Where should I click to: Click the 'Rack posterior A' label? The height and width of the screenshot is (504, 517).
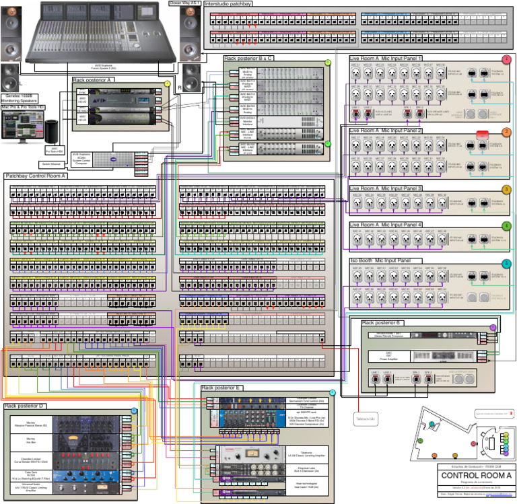pos(94,80)
